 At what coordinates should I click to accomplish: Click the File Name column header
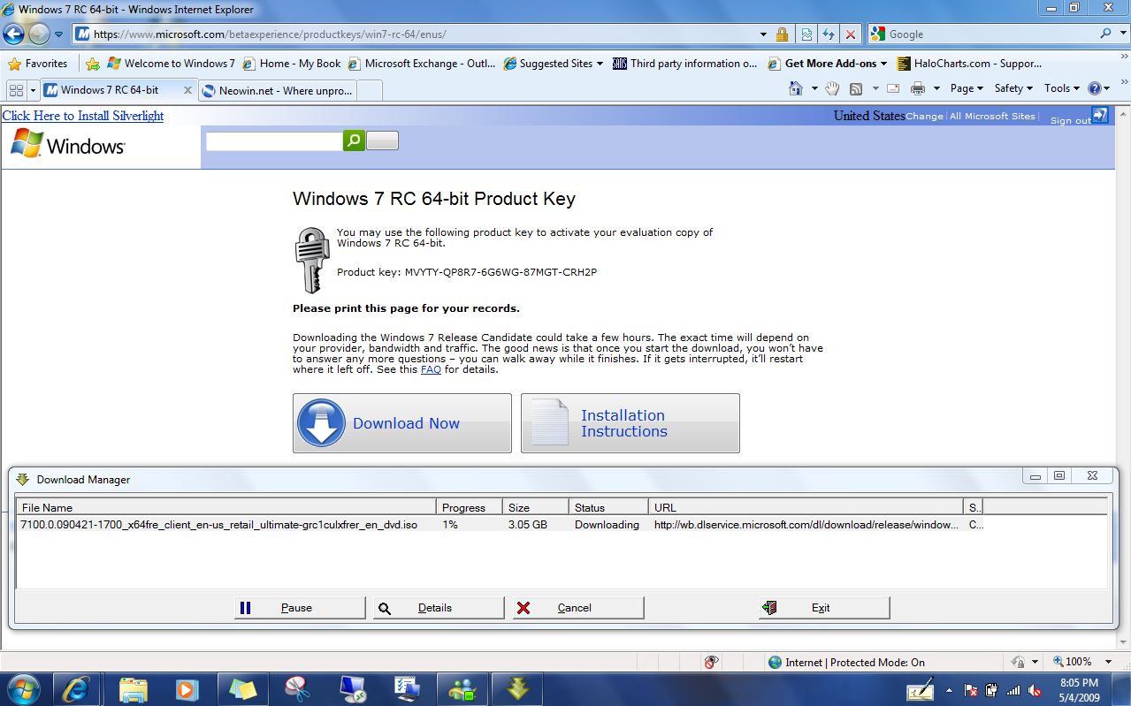[226, 508]
